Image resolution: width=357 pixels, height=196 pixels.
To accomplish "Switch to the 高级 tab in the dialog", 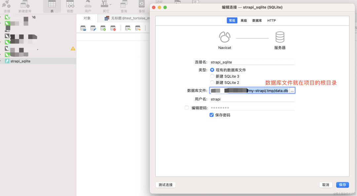I will click(244, 20).
